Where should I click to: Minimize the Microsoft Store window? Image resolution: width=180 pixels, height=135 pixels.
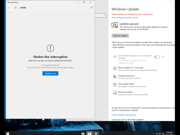(78, 2)
